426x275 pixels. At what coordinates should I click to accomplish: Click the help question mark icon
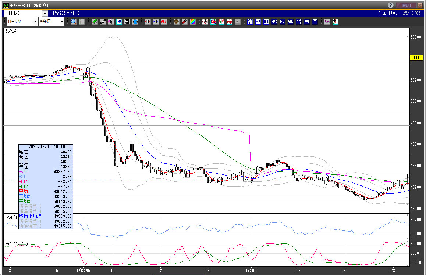[x=391, y=5]
